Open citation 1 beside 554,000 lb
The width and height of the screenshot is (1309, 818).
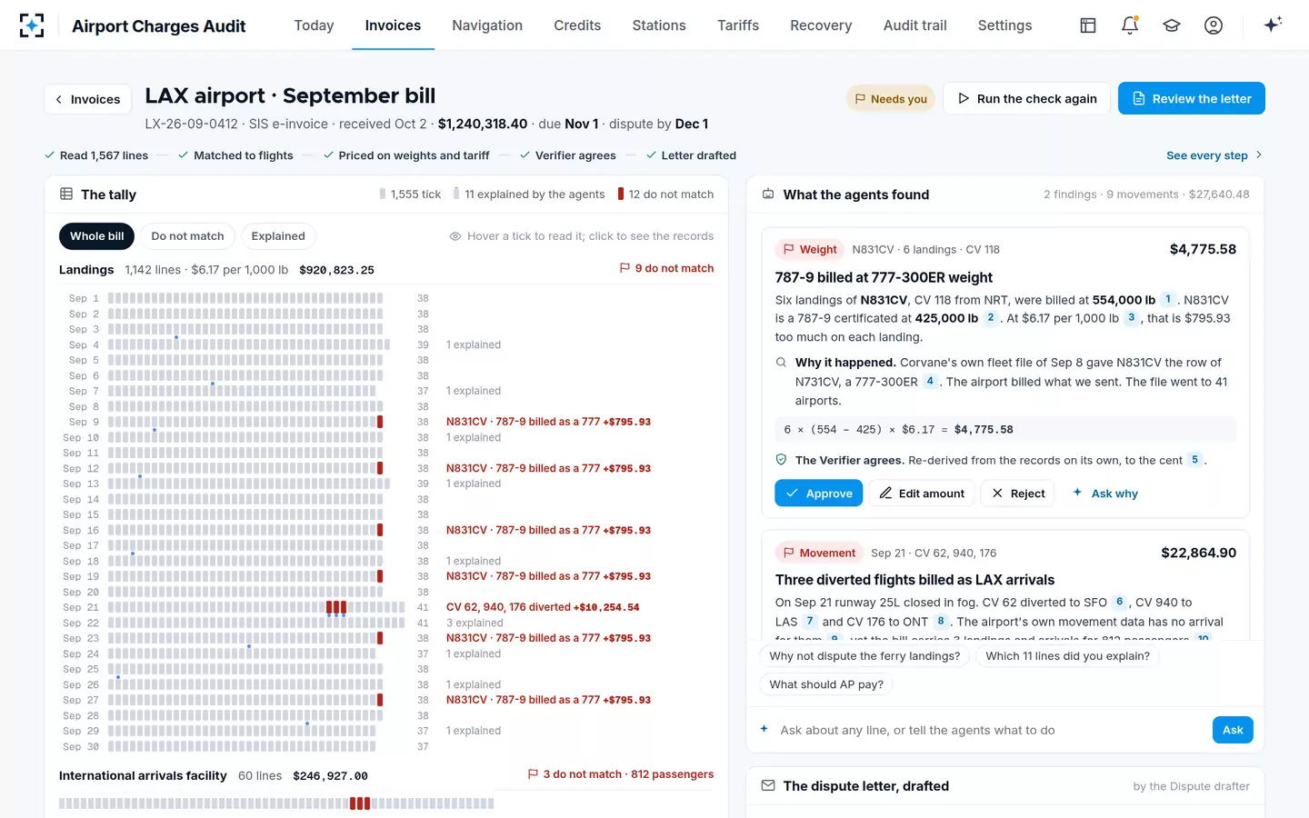click(x=1168, y=299)
